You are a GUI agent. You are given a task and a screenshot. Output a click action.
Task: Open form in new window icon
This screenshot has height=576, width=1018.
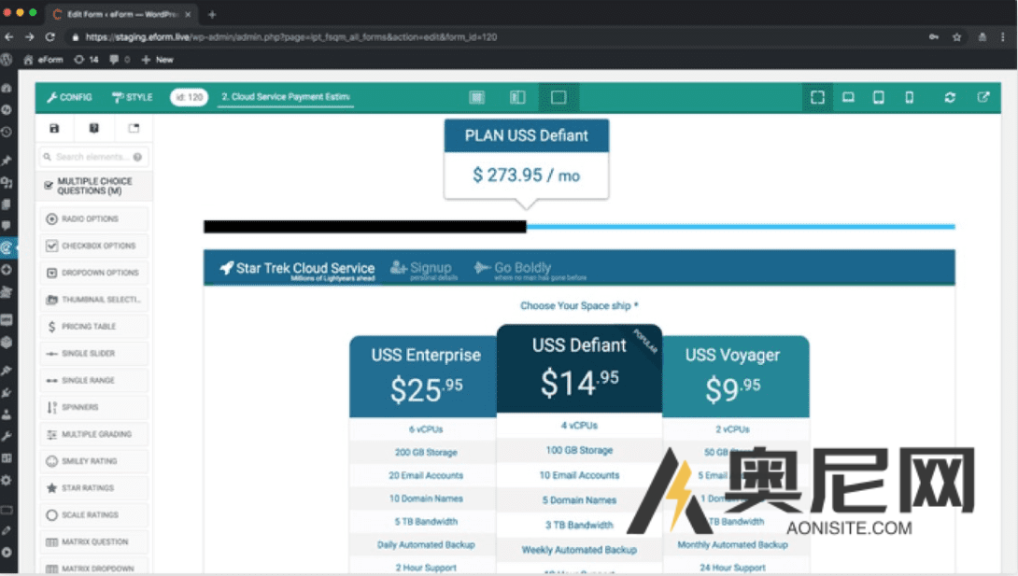tap(983, 97)
